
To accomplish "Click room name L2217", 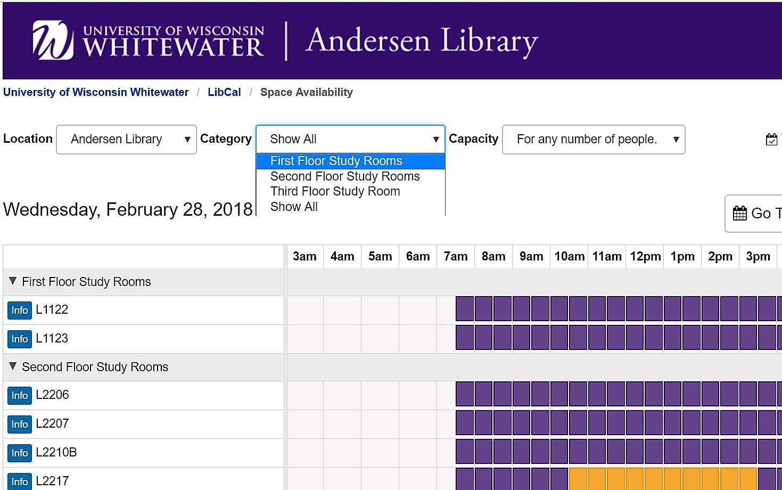I will click(x=53, y=481).
